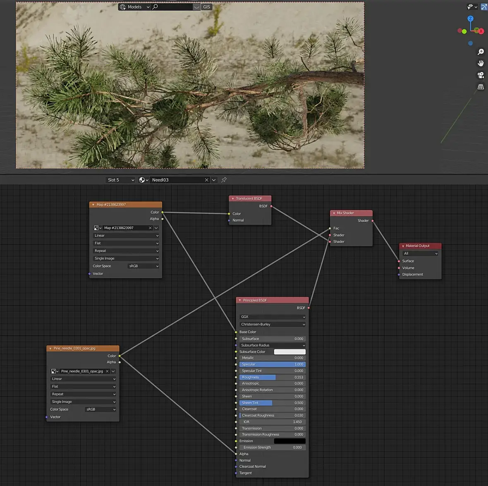Toggle the camera view icon
488x486 pixels.
tap(481, 75)
